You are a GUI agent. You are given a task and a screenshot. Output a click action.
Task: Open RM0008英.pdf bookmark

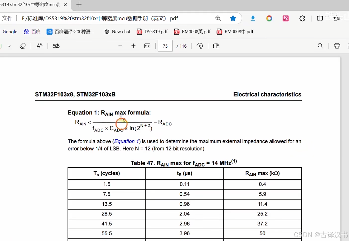coord(192,32)
